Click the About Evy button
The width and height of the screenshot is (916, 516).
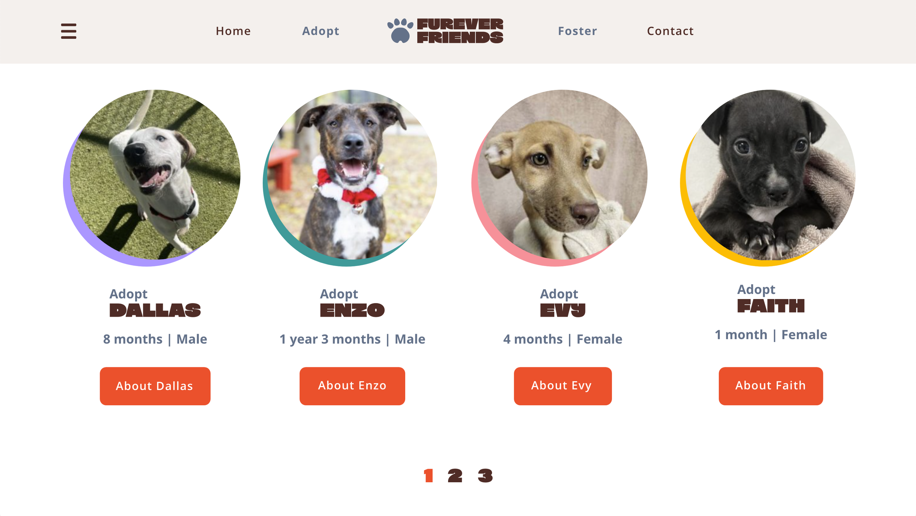coord(562,386)
